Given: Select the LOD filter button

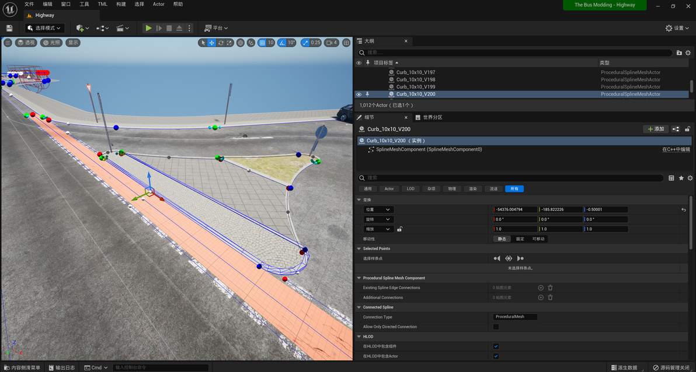Looking at the screenshot, I should [410, 189].
